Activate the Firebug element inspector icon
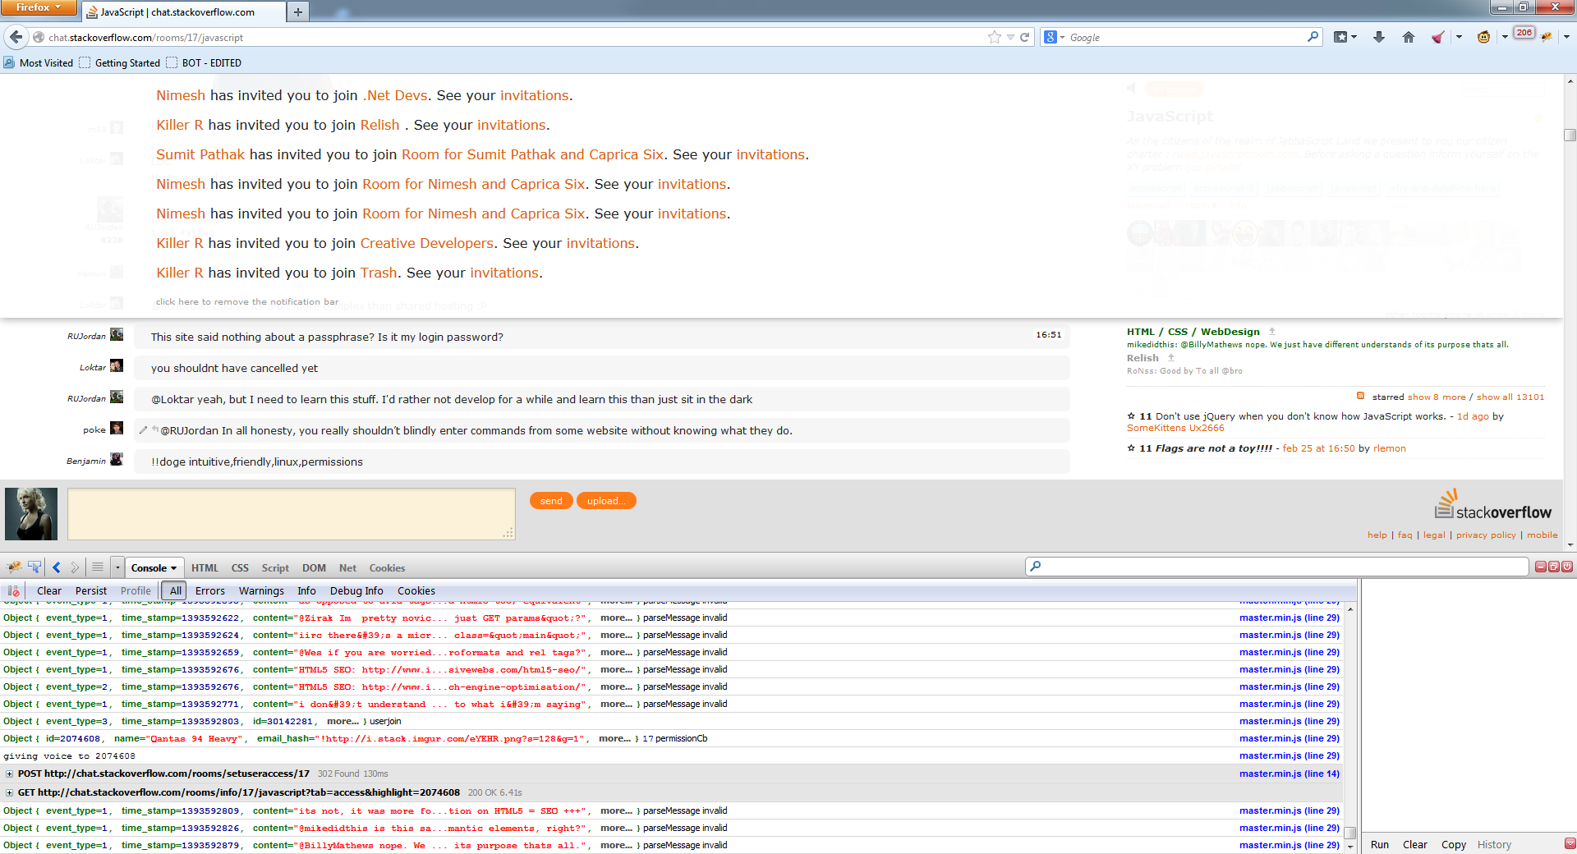This screenshot has width=1577, height=854. pyautogui.click(x=34, y=567)
